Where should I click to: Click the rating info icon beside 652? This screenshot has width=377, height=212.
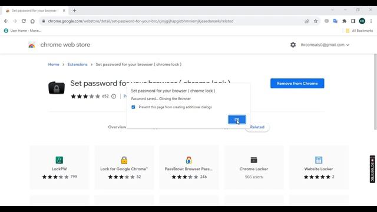114,97
